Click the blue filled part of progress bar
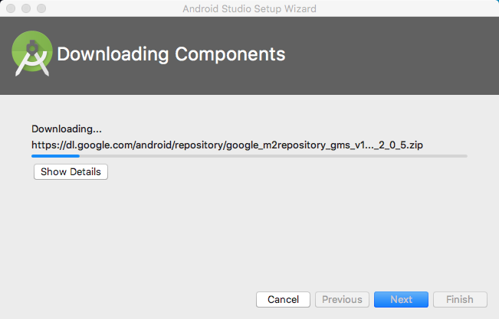 [x=55, y=156]
